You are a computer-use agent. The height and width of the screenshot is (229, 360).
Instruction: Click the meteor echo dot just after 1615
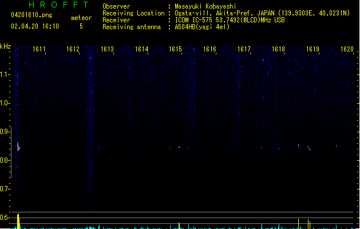point(179,147)
